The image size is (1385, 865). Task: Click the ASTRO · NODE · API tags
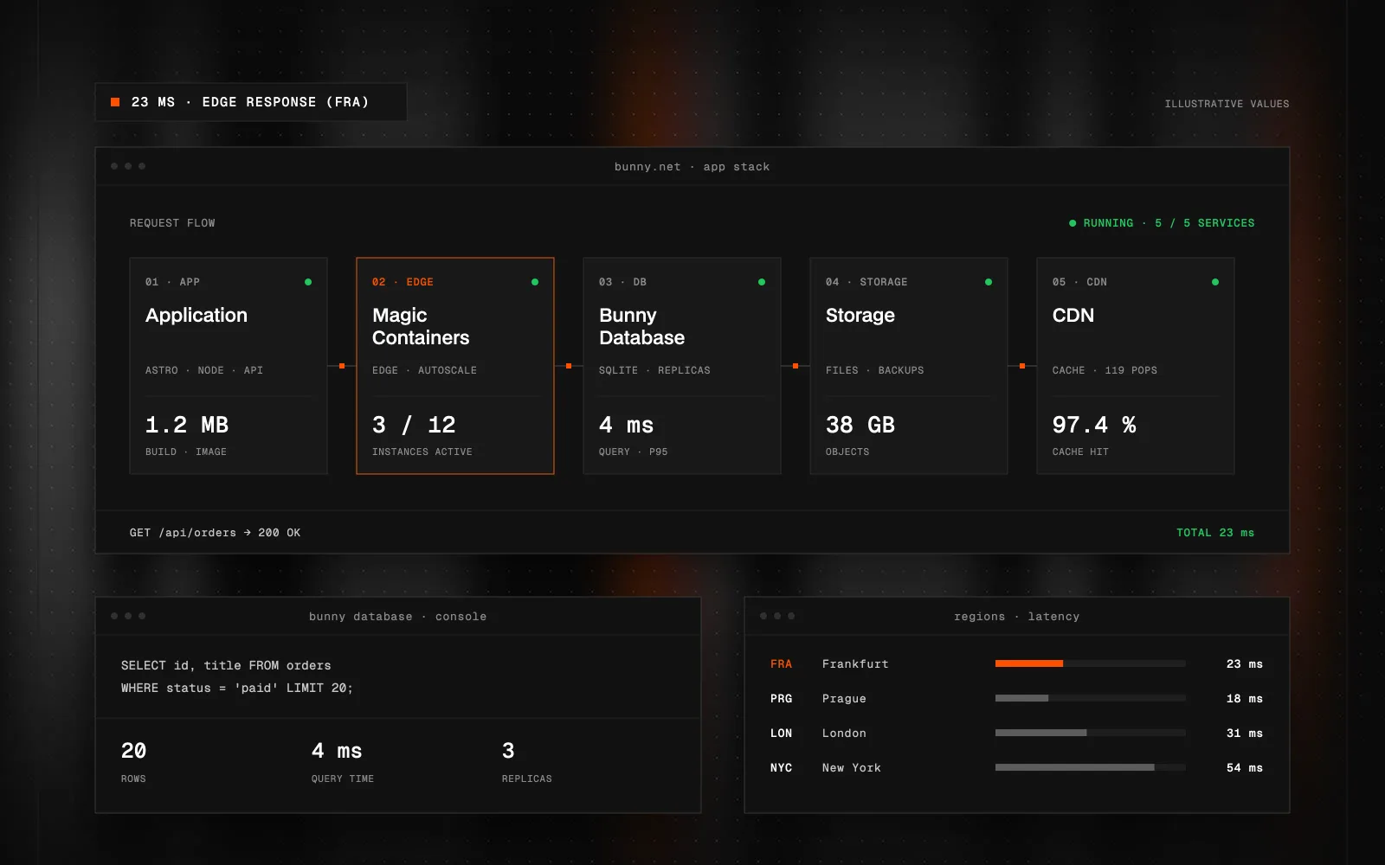204,370
